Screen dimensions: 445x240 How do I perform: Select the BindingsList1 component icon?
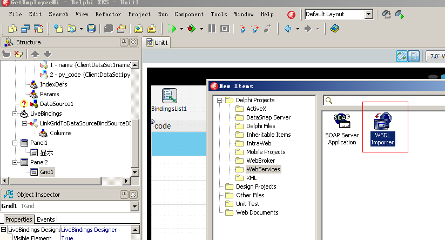(170, 96)
